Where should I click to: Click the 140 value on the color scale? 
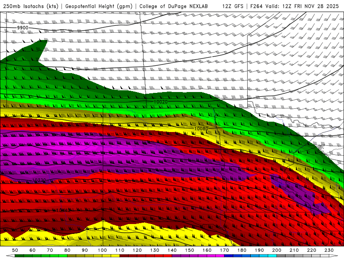coord(172,250)
